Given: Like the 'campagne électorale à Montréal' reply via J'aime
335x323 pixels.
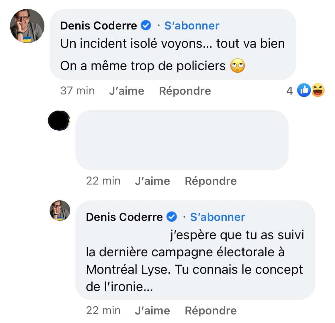Looking at the screenshot, I should (x=152, y=311).
